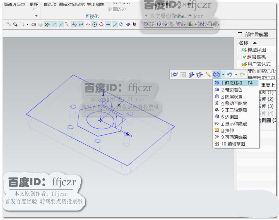Toggle spline defining point snap icon
This screenshot has height=220, width=279.
[x=81, y=25]
